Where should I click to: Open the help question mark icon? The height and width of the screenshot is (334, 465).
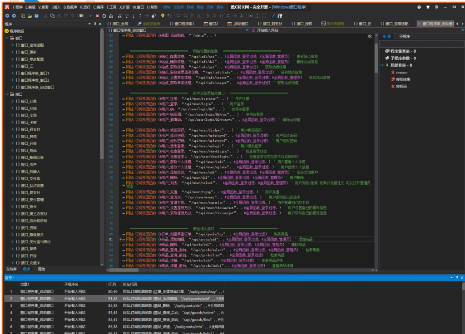419,7
